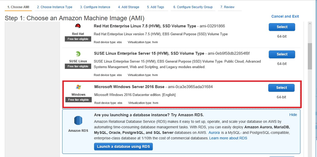Click 64-bit label under Windows Select
Screen dimensions: 317x157
pyautogui.click(x=281, y=97)
